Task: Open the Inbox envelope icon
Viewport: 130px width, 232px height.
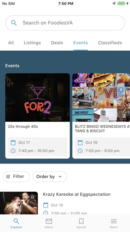Action: pyautogui.click(x=49, y=221)
